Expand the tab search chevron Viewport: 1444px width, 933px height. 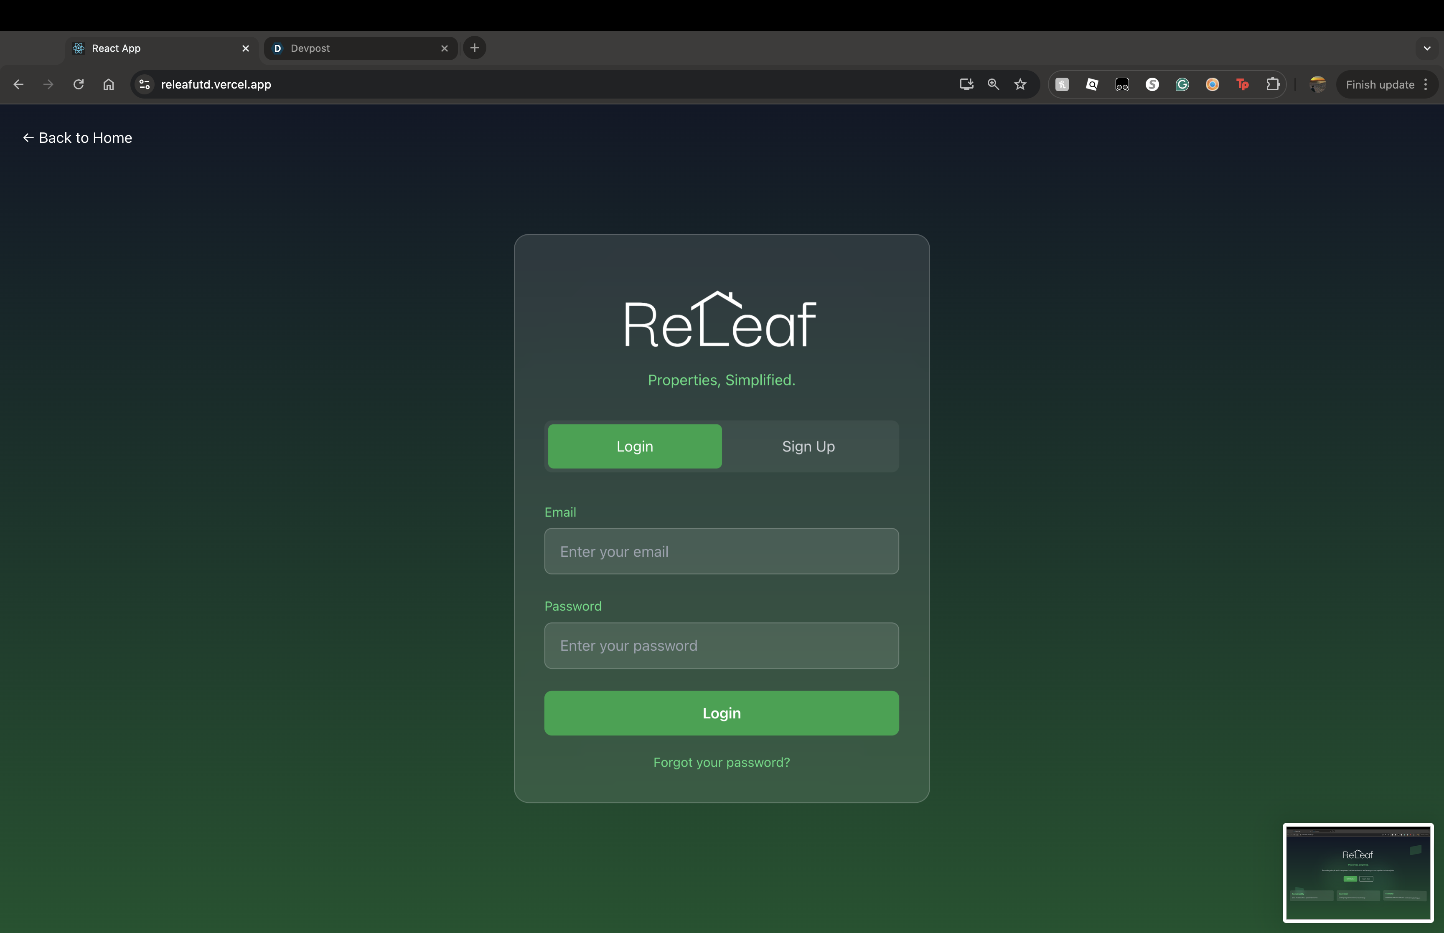(x=1427, y=48)
